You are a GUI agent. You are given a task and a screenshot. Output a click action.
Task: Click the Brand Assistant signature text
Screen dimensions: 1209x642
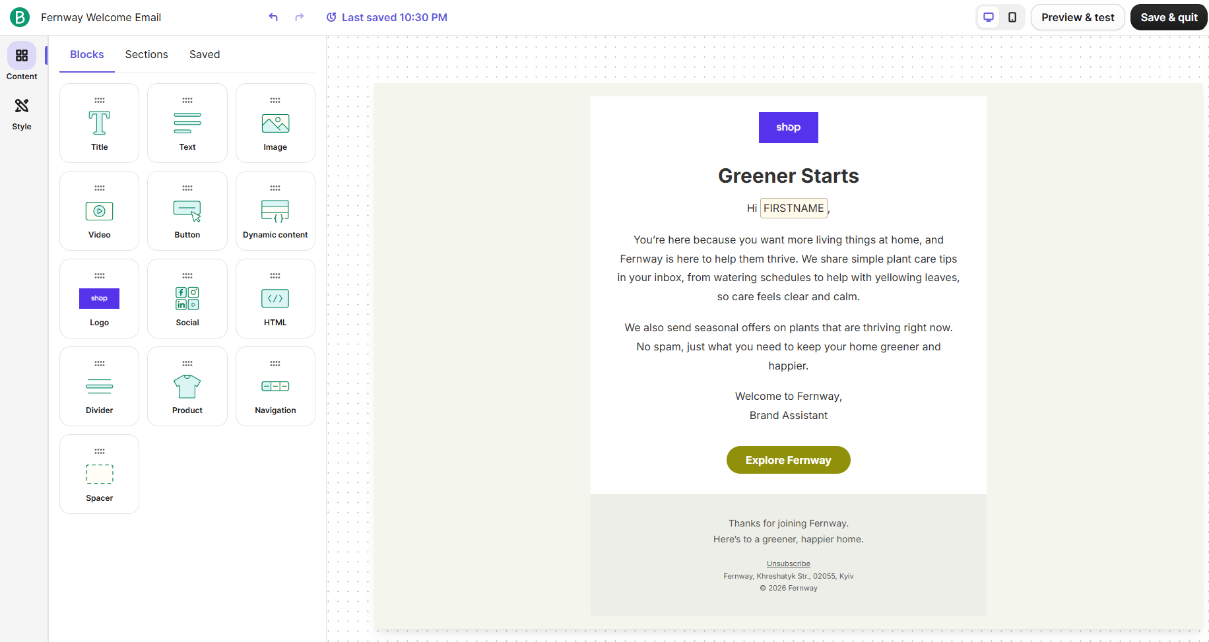tap(789, 415)
